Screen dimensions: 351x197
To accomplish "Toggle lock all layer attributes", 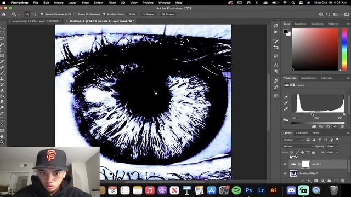I will (x=313, y=152).
